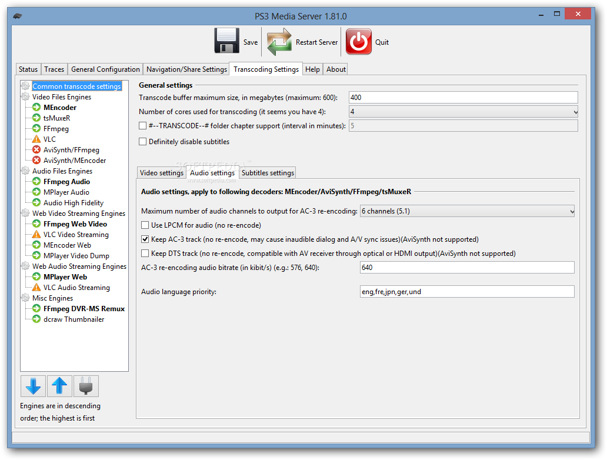Viewport: 607px width, 460px height.
Task: Collapse the Web Video Streaming Engines node
Action: pyautogui.click(x=25, y=213)
